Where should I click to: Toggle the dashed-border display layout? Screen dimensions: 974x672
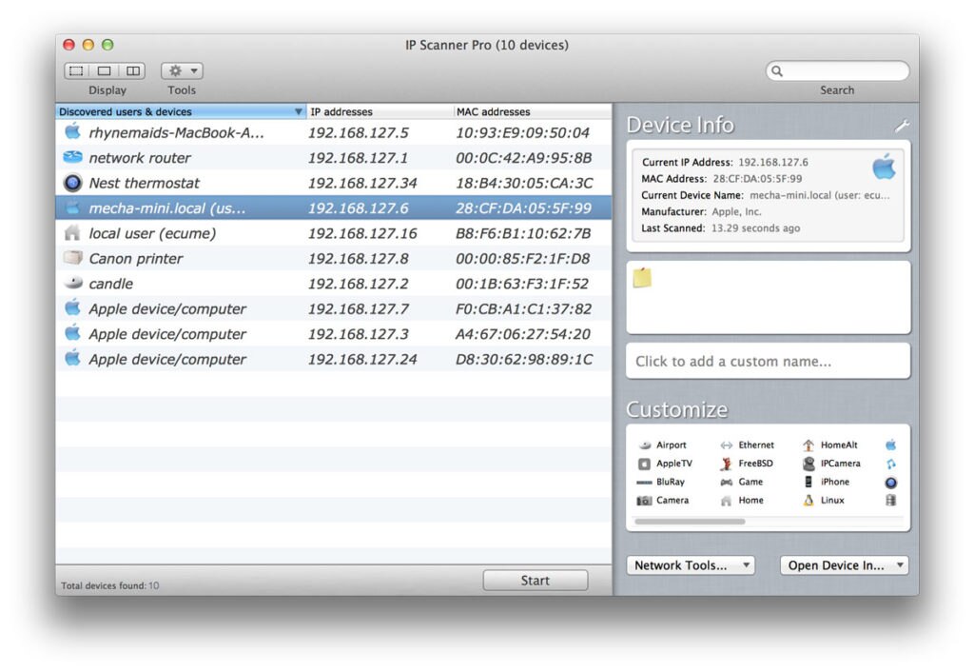tap(76, 69)
